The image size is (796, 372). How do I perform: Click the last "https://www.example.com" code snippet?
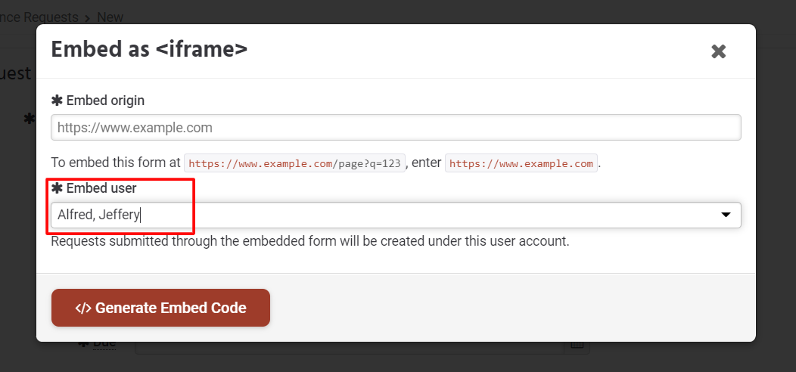coord(521,163)
